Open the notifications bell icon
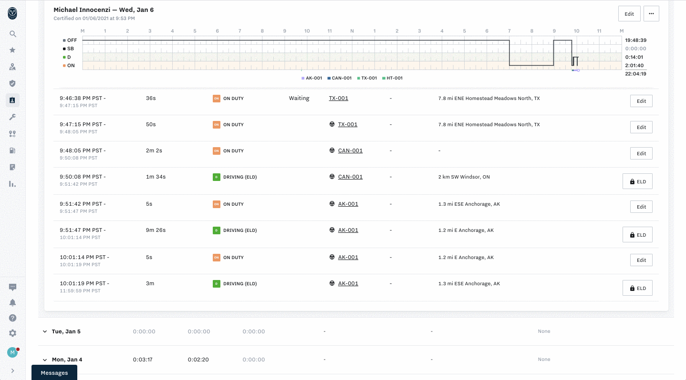 (13, 303)
